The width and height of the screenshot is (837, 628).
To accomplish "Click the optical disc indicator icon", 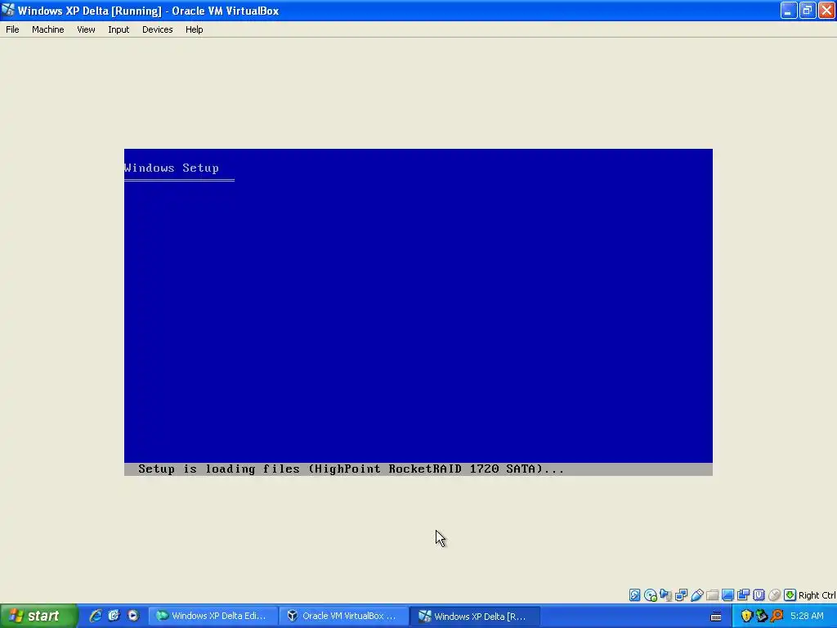I will tap(650, 595).
